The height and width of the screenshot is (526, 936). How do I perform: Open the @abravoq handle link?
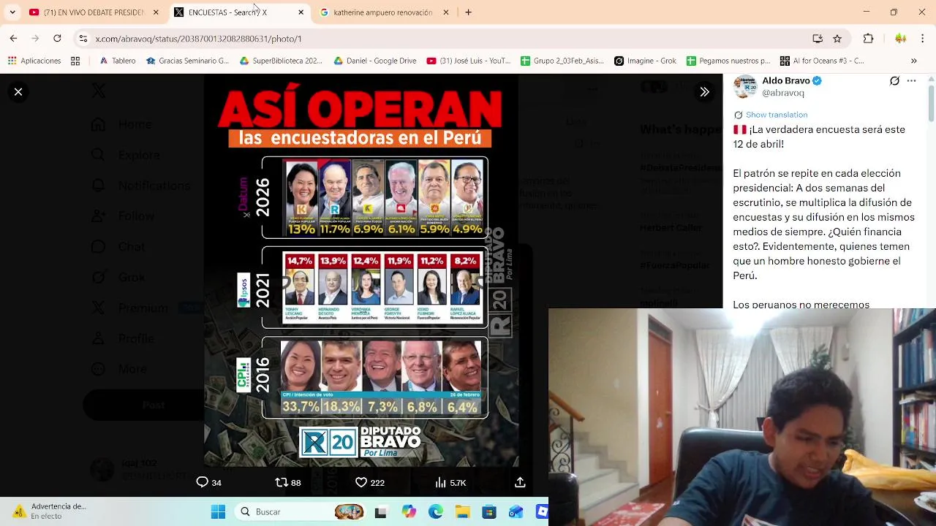point(783,94)
